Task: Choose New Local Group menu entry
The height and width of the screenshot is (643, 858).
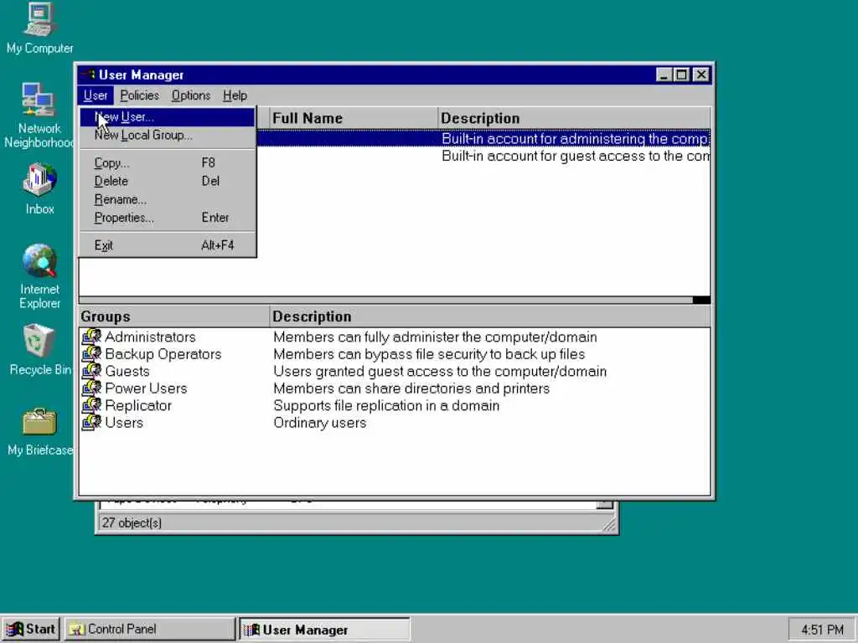Action: coord(168,135)
